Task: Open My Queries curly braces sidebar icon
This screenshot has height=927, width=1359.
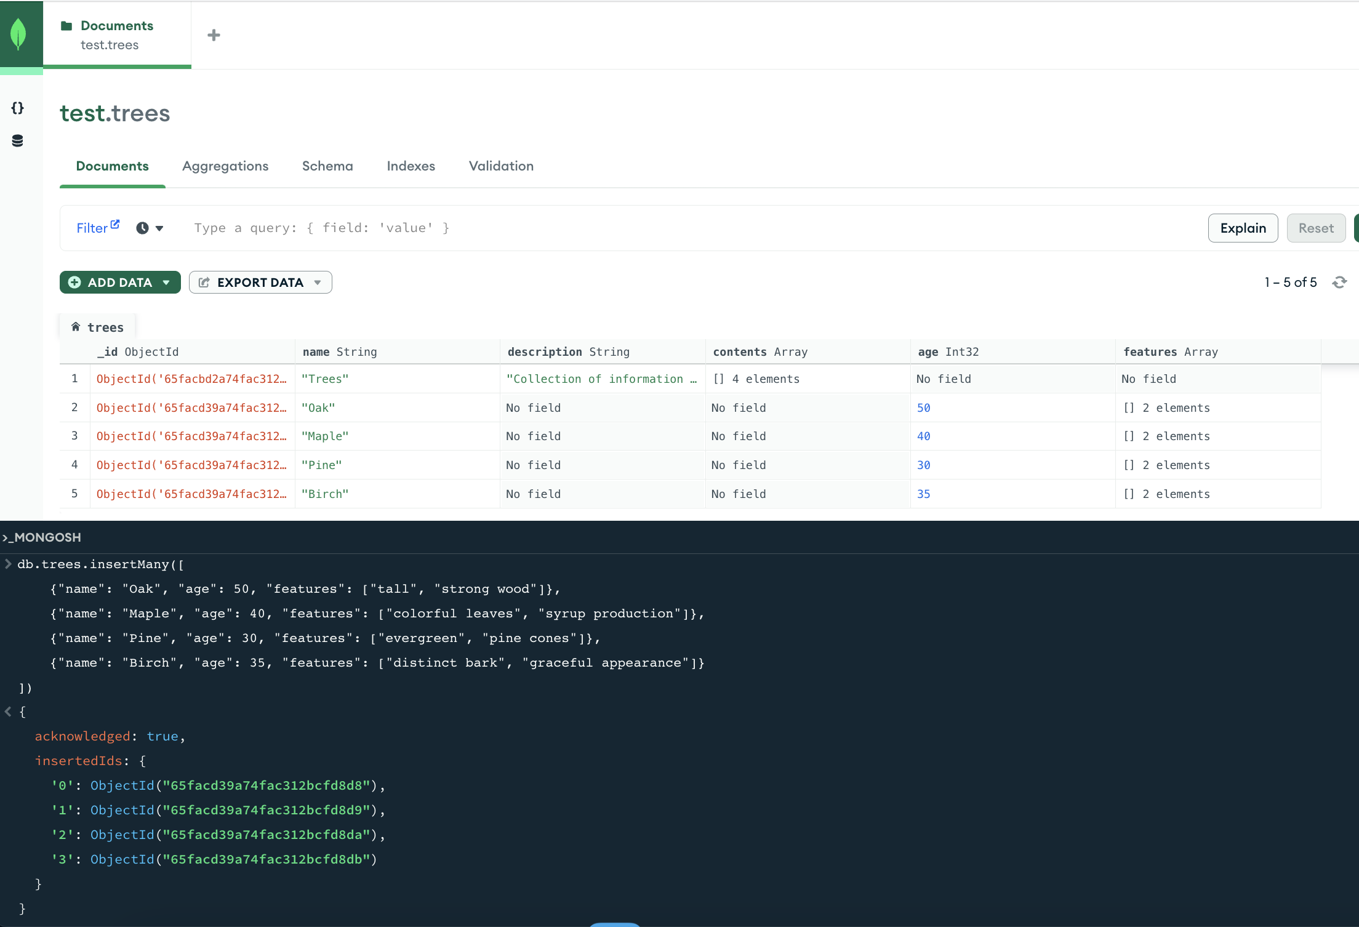Action: click(17, 108)
